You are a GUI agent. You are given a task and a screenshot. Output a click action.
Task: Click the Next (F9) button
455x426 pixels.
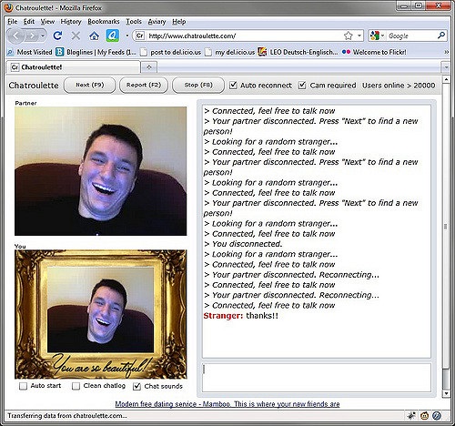(x=89, y=86)
